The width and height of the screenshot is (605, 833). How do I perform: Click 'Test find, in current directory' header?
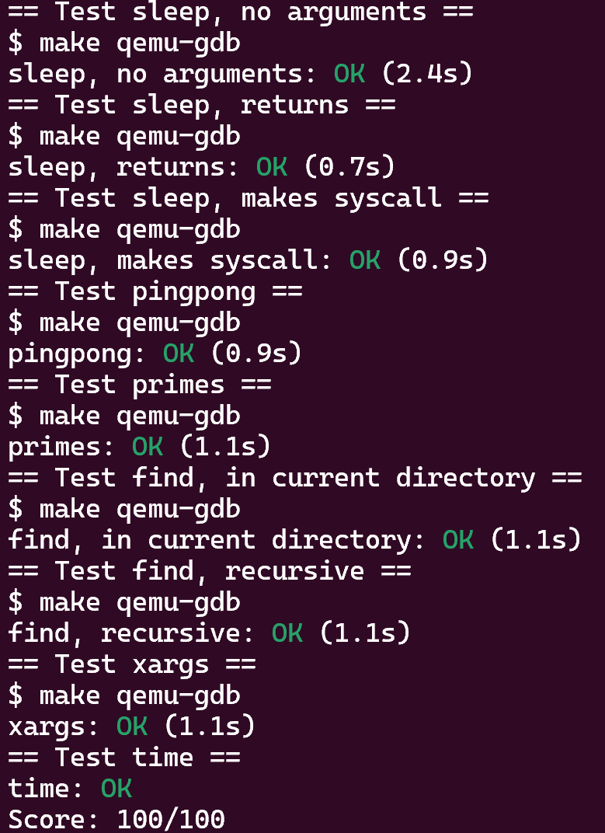pos(295,478)
